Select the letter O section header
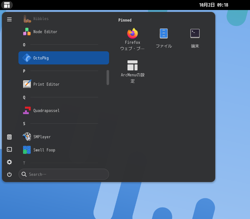This screenshot has height=219, width=250. pos(24,45)
